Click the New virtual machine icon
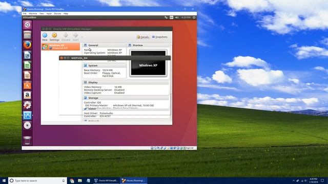The width and height of the screenshot is (328, 184). pyautogui.click(x=45, y=35)
